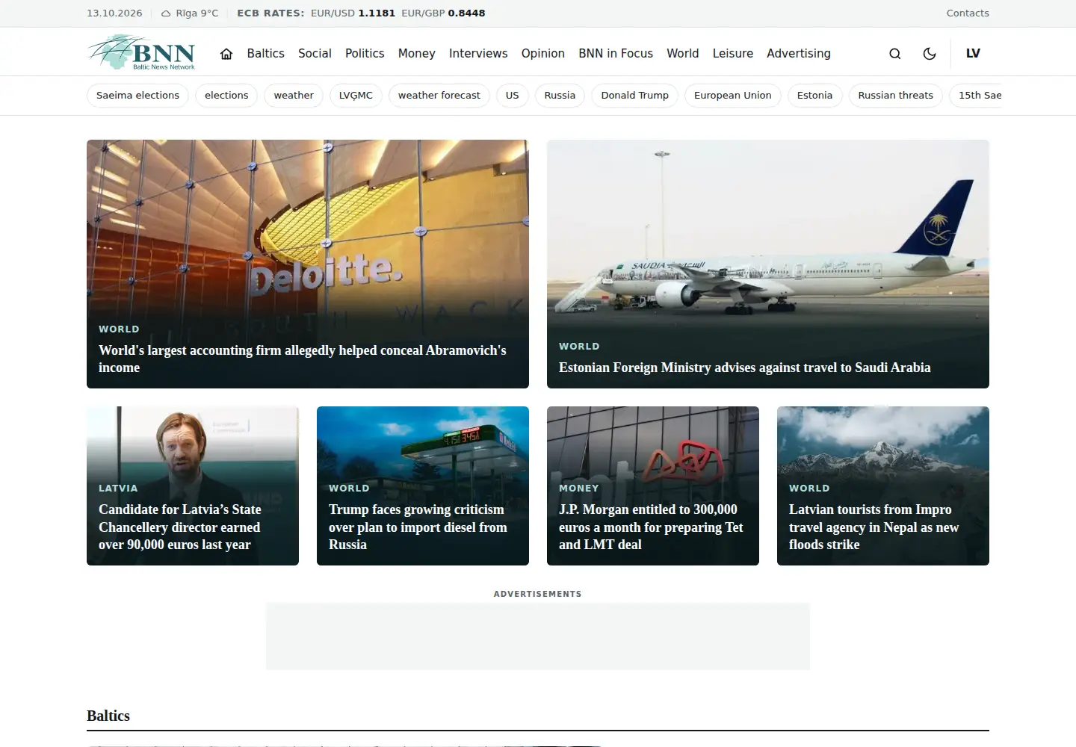Open the Impro tourists in Nepal article
Image resolution: width=1076 pixels, height=747 pixels.
pyautogui.click(x=874, y=527)
